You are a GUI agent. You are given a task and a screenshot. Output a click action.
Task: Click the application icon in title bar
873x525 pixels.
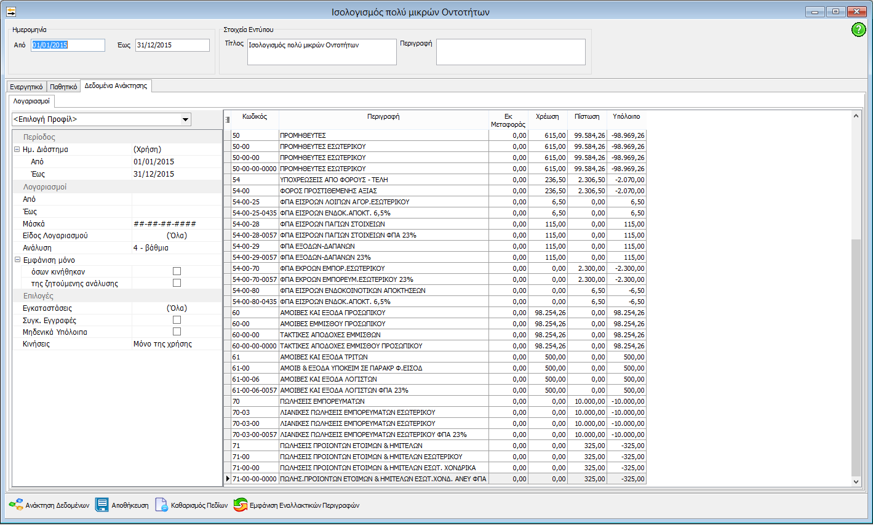pyautogui.click(x=10, y=12)
